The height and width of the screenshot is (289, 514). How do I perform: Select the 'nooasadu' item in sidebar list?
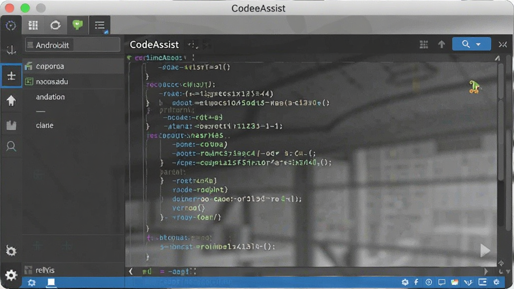(73, 82)
